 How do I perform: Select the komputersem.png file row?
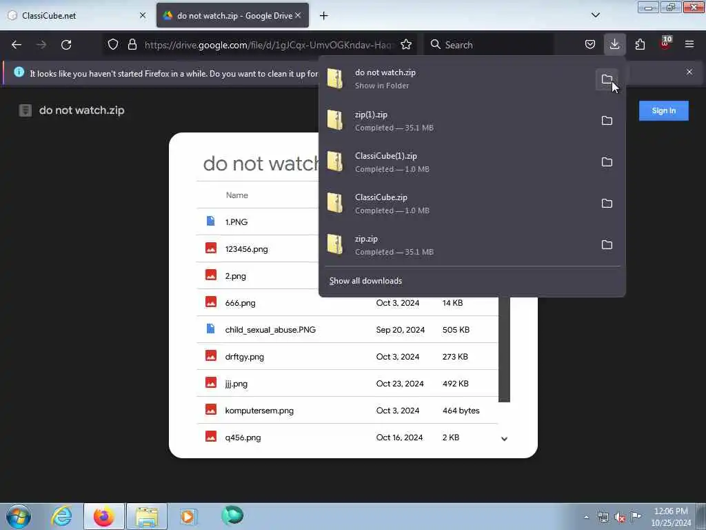(347, 411)
